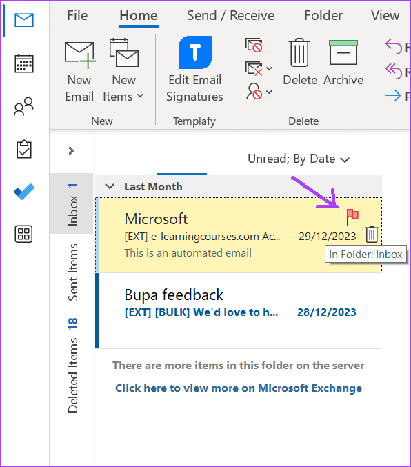The image size is (411, 467).
Task: Click the Forward arrow icon
Action: pyautogui.click(x=393, y=96)
